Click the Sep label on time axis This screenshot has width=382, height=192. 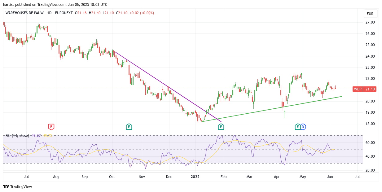85,177
